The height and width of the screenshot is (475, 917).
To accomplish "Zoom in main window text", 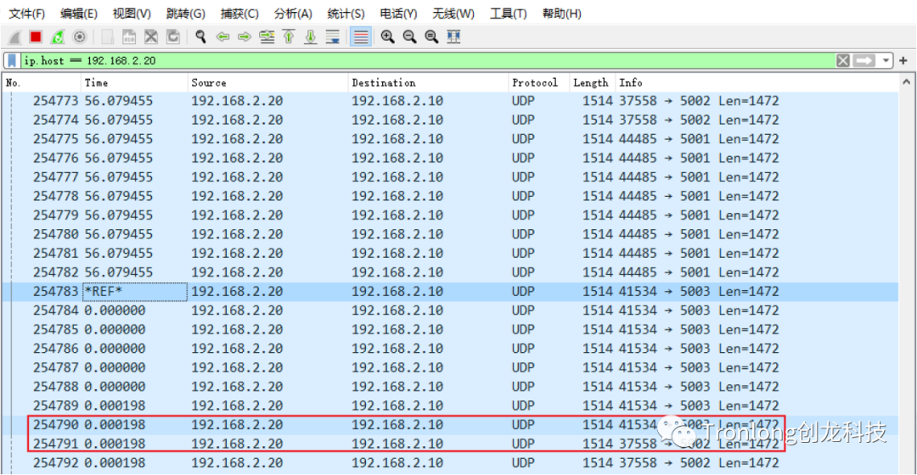I will coord(387,37).
